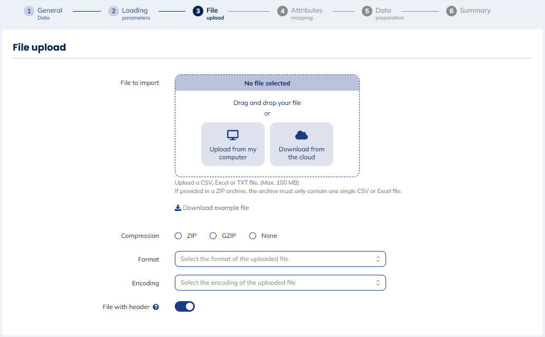Click the help icon next to File with header
Viewport: 545px width, 337px height.
(x=156, y=307)
